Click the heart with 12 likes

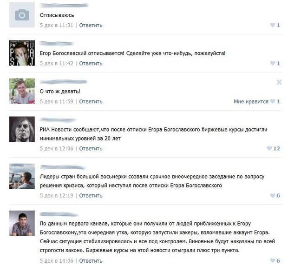click(269, 148)
